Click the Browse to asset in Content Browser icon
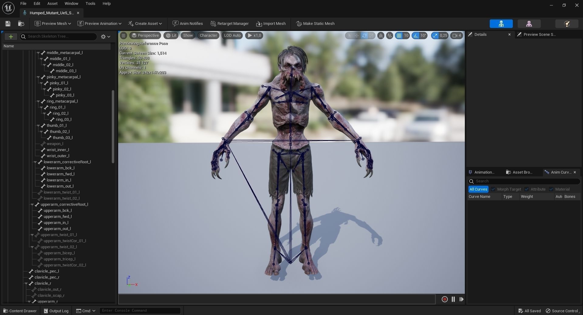This screenshot has height=315, width=583. point(21,24)
